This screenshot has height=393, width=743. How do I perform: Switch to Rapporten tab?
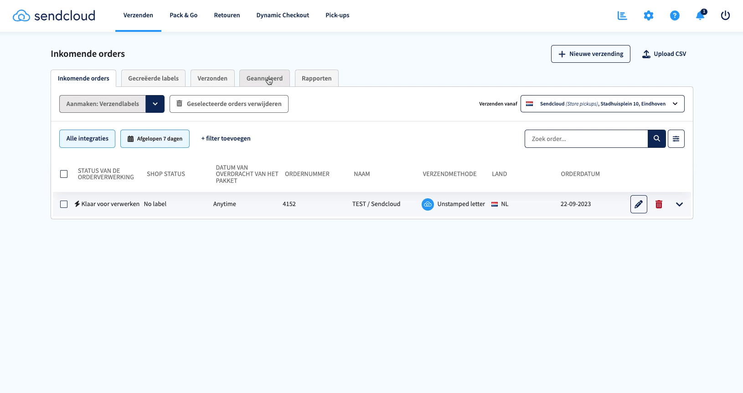click(x=316, y=78)
